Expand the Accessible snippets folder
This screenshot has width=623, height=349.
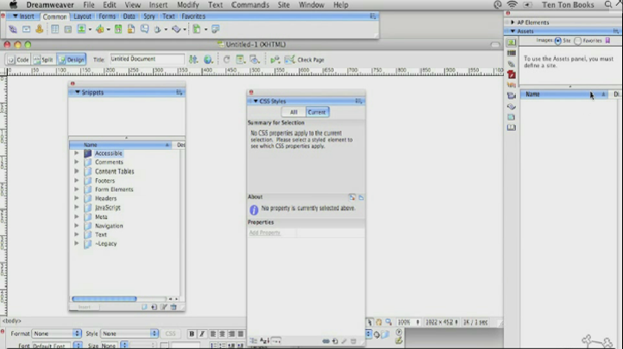(76, 153)
